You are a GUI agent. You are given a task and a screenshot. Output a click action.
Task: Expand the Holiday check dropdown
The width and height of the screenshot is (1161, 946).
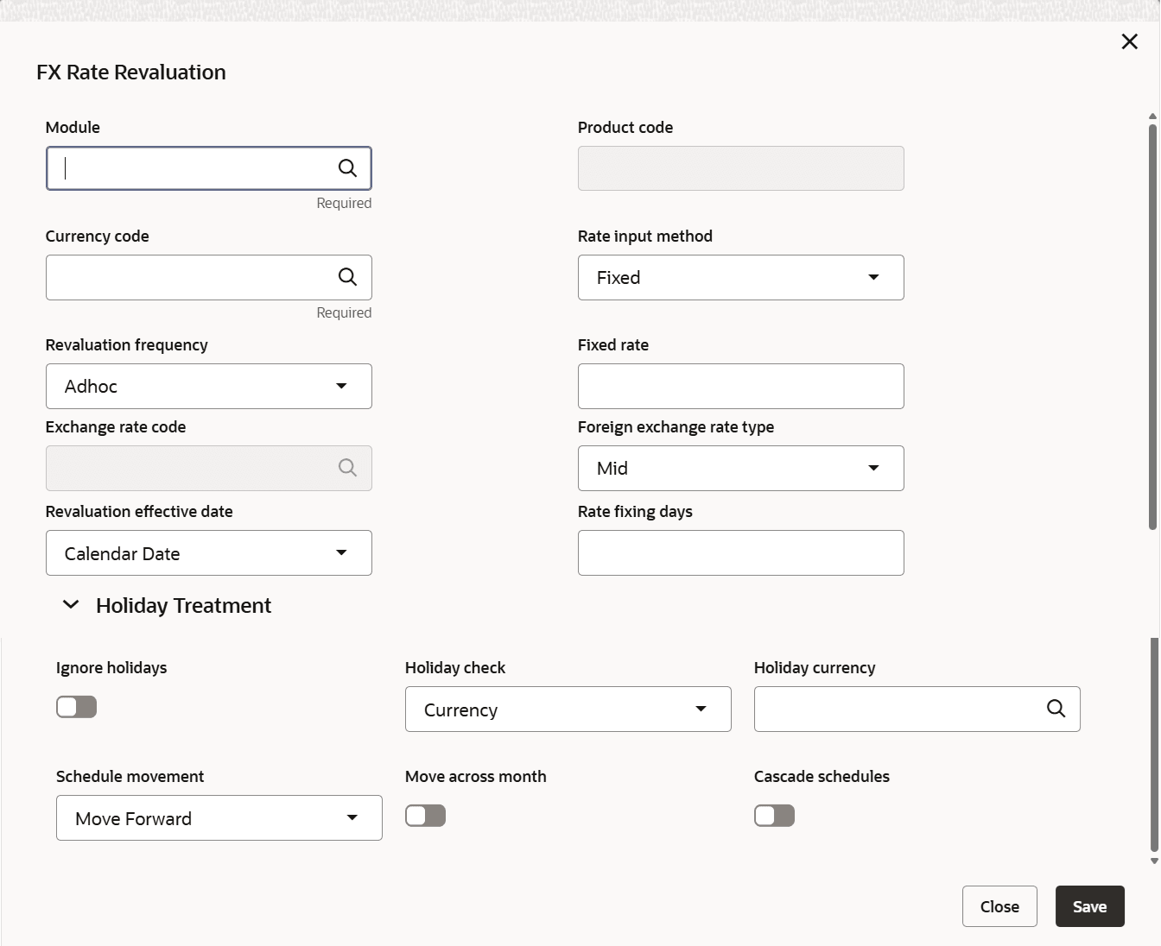pos(568,709)
